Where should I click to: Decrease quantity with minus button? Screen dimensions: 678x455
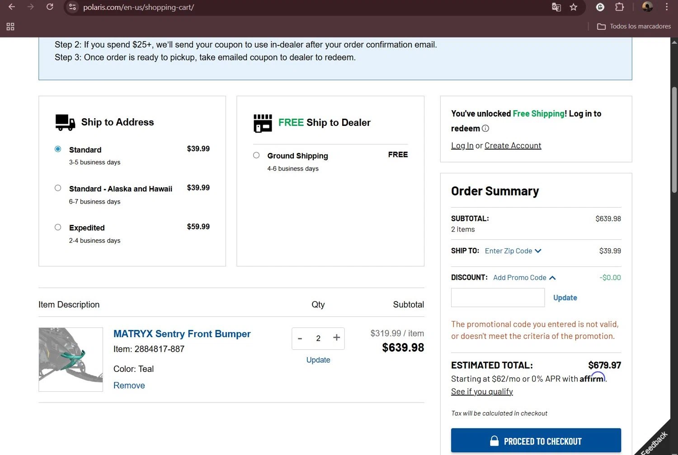pyautogui.click(x=300, y=338)
